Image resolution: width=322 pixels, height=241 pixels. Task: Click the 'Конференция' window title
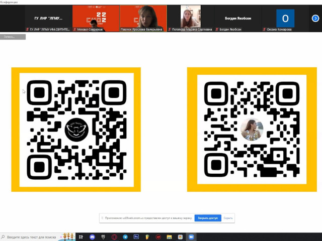(9, 2)
